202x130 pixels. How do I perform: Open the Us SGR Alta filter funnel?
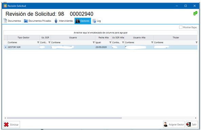pos(123,43)
